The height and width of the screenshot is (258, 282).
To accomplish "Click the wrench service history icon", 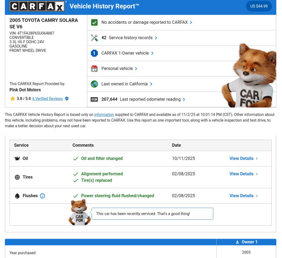I will point(95,38).
